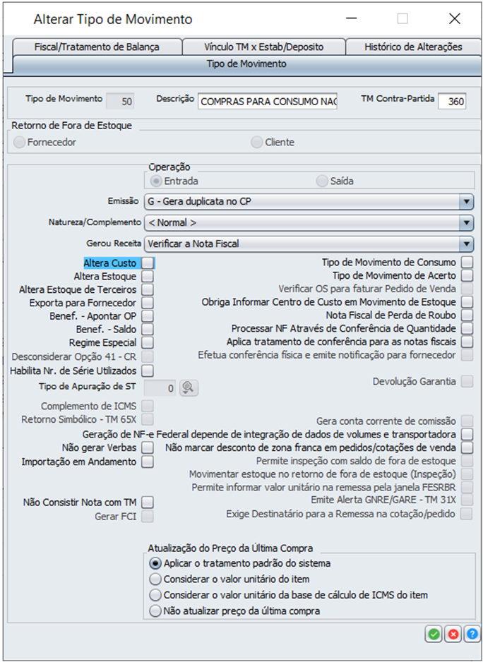This screenshot has width=483, height=662.
Task: Choose Fornecedor under Retorno de Fora de Estoque
Action: [20, 143]
